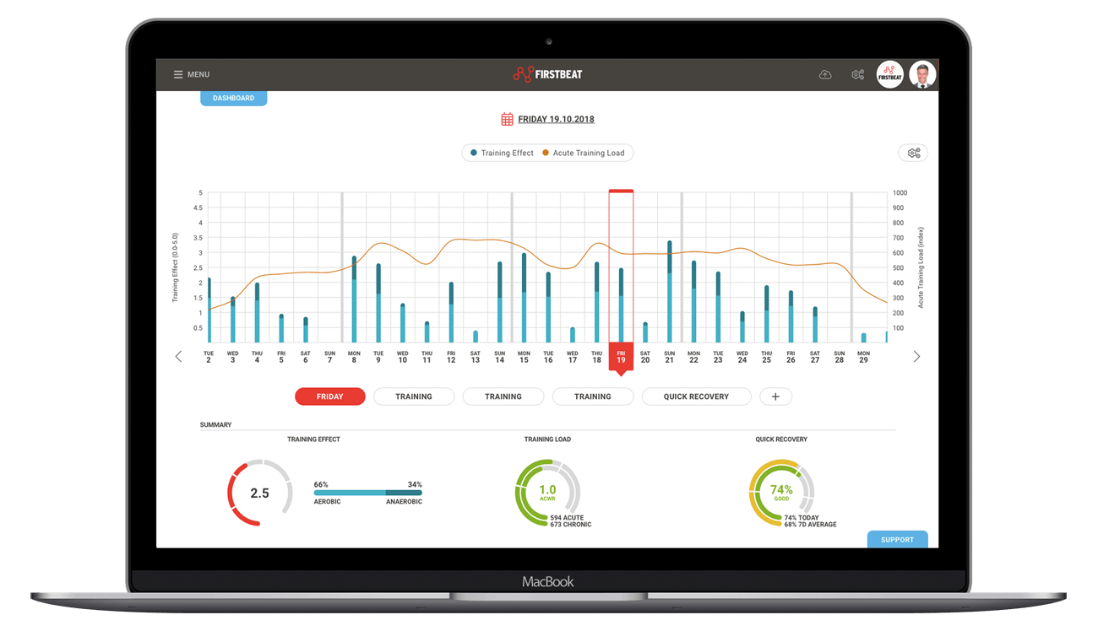Screen dimensions: 1098x631
Task: Select SAT 13 on the chart axis
Action: click(x=476, y=357)
